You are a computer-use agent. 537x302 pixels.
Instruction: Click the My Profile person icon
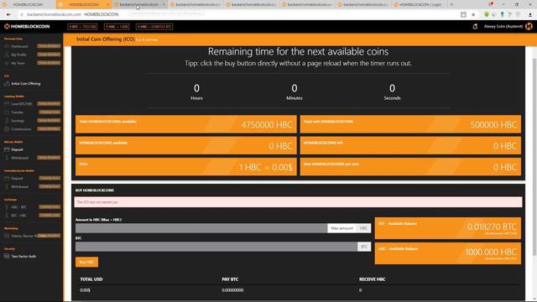click(7, 55)
